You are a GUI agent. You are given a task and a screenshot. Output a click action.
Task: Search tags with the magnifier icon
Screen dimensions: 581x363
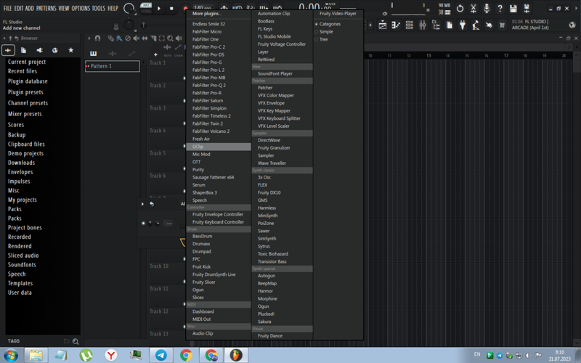click(x=76, y=341)
